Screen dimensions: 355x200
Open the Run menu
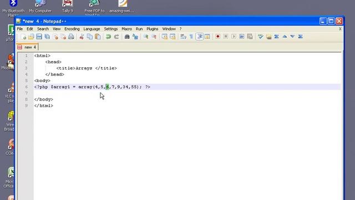tap(139, 29)
